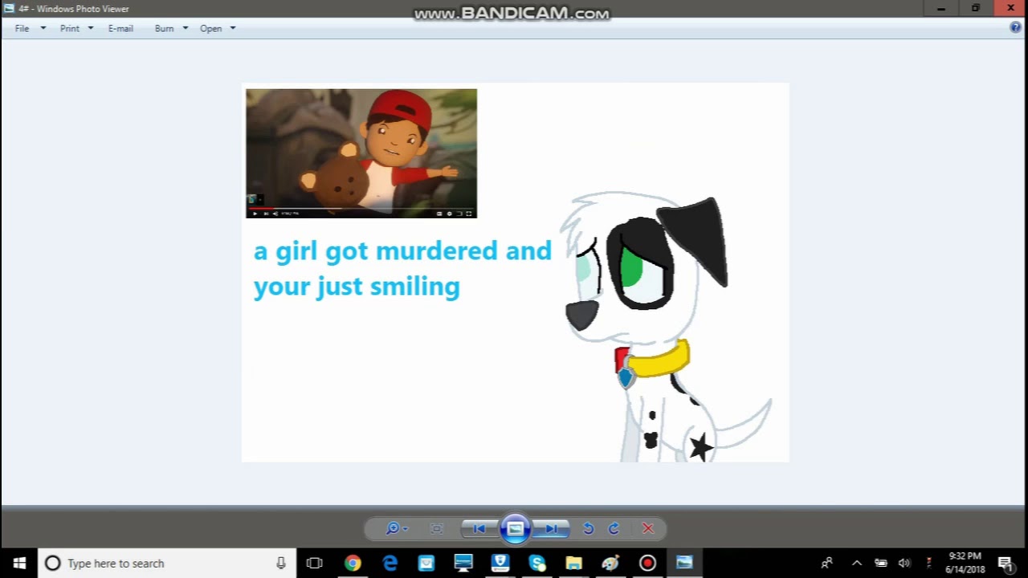Launch Microsoft Edge from the taskbar

click(x=390, y=563)
